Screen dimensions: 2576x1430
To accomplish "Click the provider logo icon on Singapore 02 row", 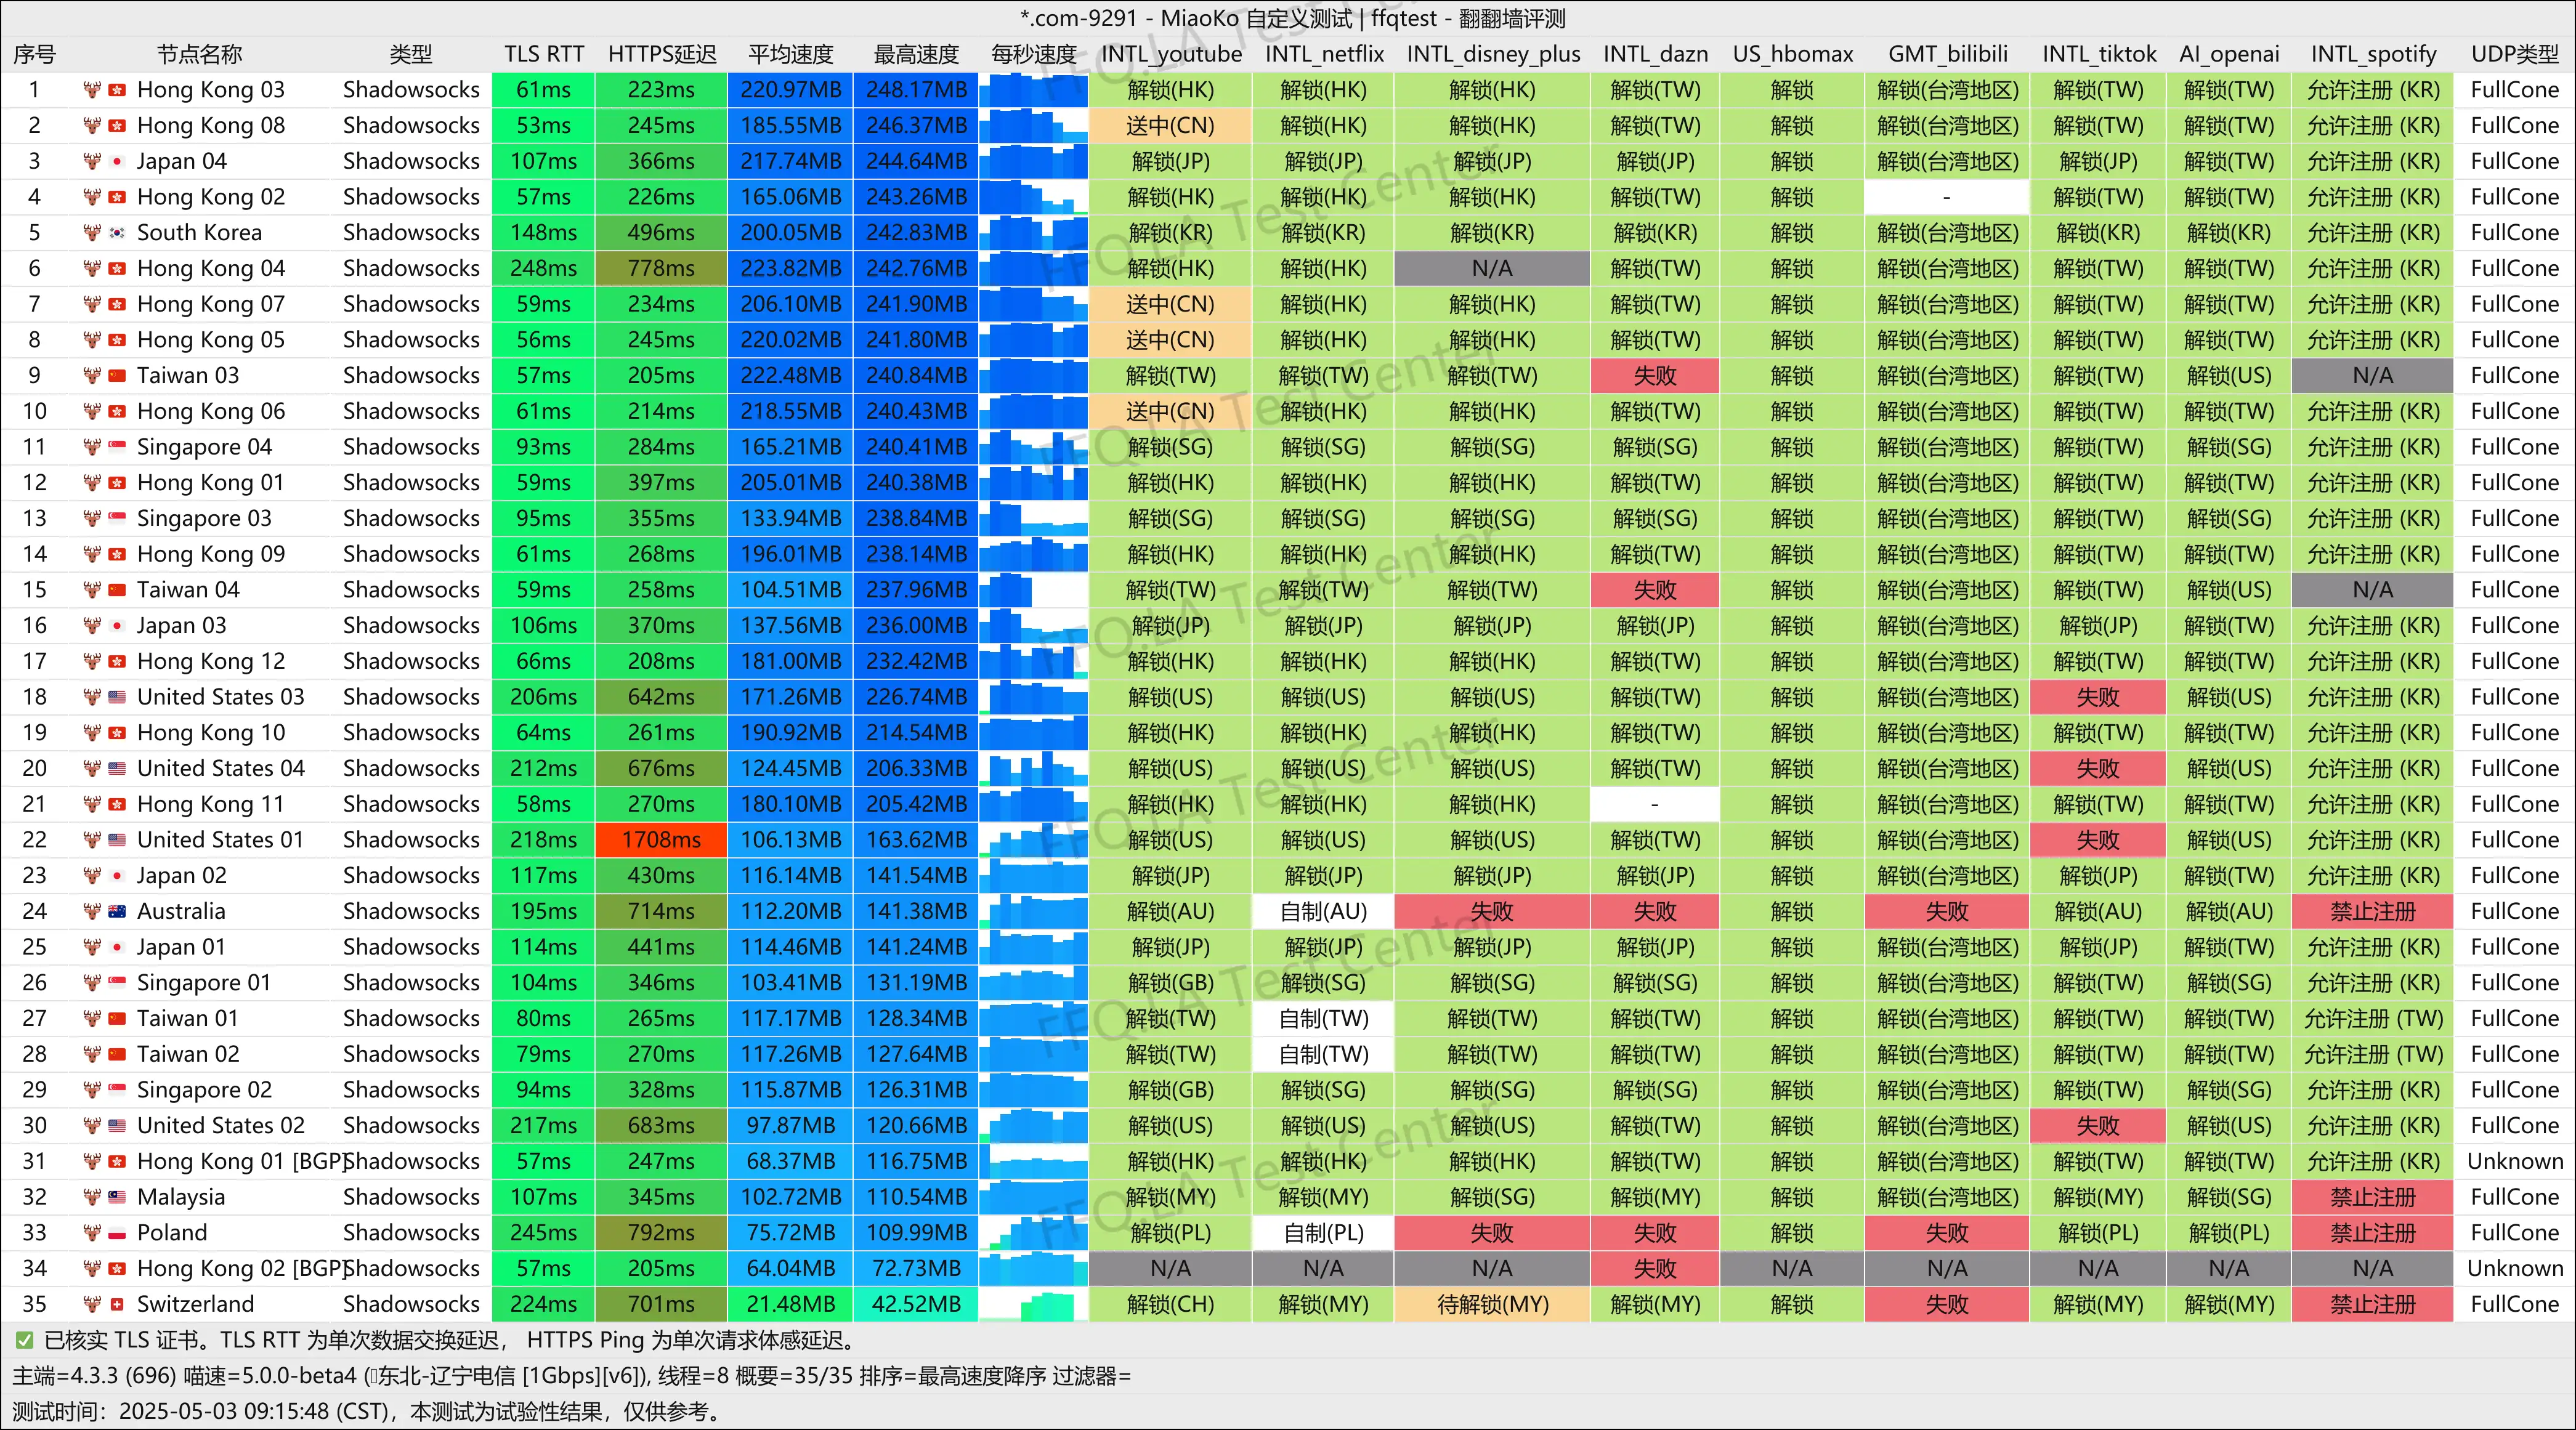I will click(92, 1090).
